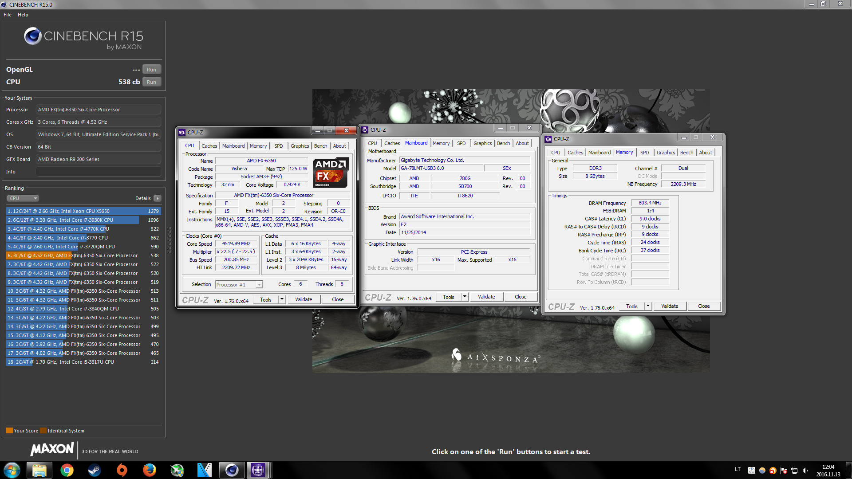Viewport: 852px width, 479px height.
Task: Open Tools dropdown arrow in Mainboard window
Action: (x=465, y=297)
